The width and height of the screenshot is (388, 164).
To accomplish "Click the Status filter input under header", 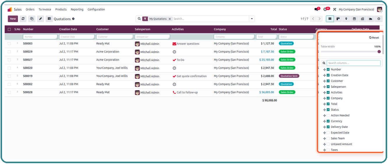I will 296,37.
